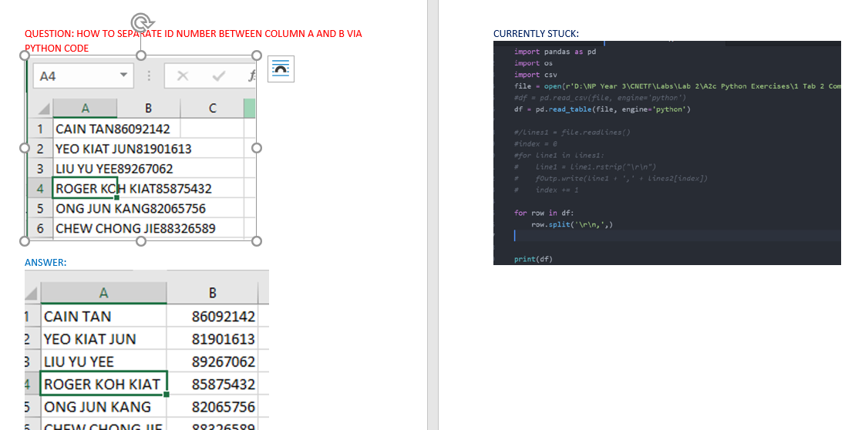This screenshot has height=430, width=855.
Task: Click the bottom-left sizing handle of the selected picture
Action: click(x=25, y=241)
